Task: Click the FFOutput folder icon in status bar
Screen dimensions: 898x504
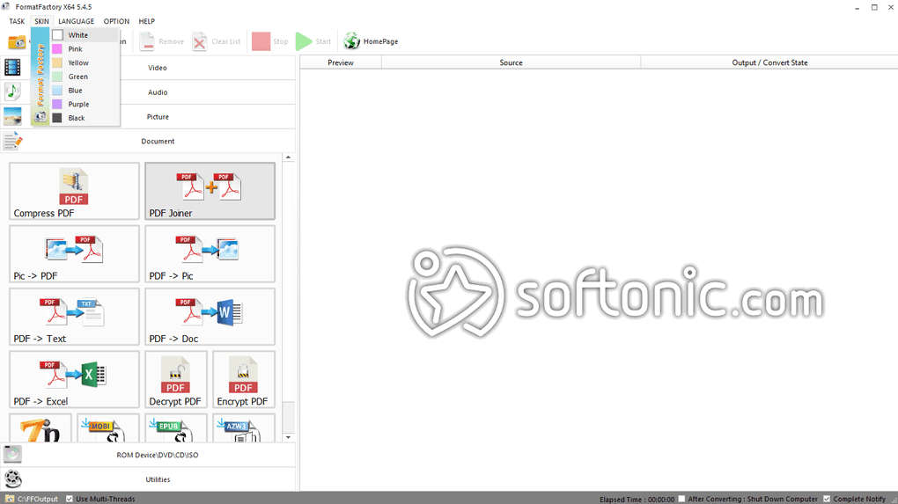Action: [10, 499]
